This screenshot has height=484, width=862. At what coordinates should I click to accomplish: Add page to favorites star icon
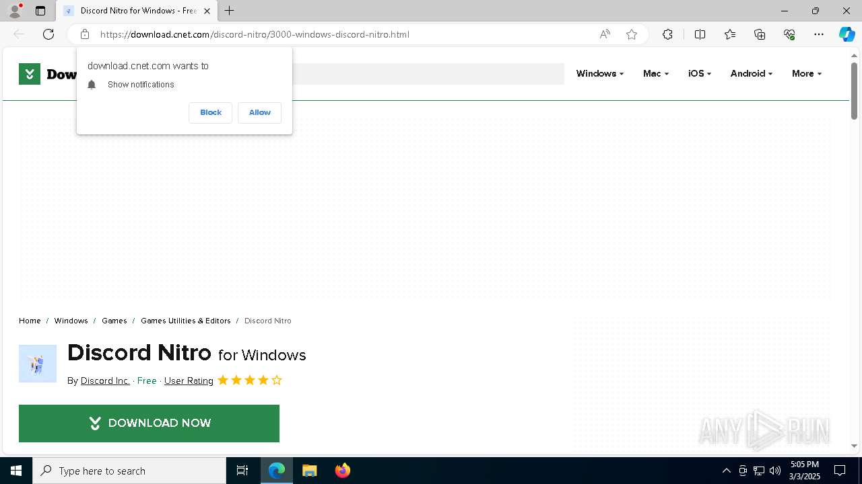click(x=632, y=34)
